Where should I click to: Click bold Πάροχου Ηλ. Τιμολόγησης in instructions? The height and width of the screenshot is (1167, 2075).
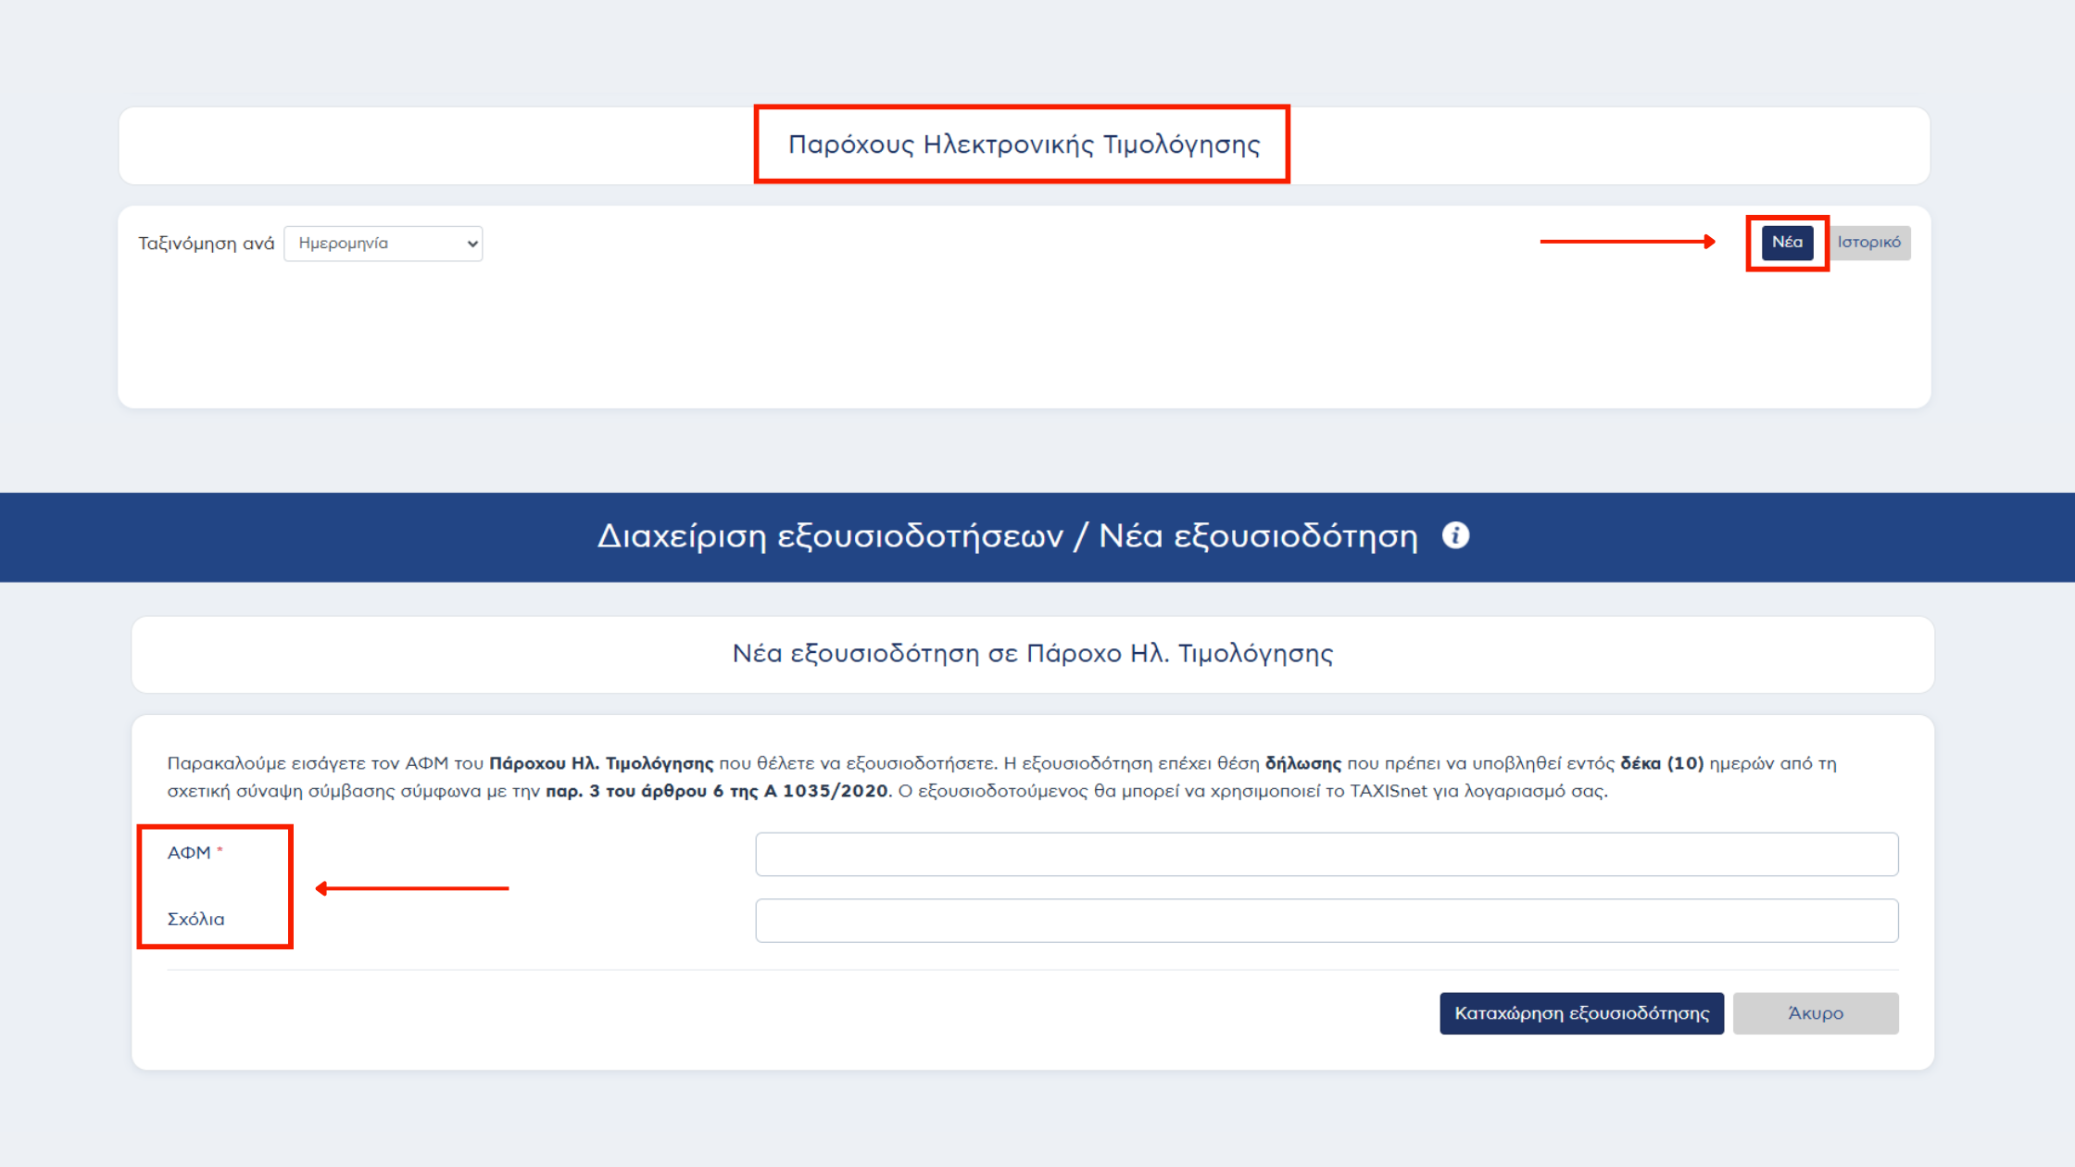pos(601,764)
